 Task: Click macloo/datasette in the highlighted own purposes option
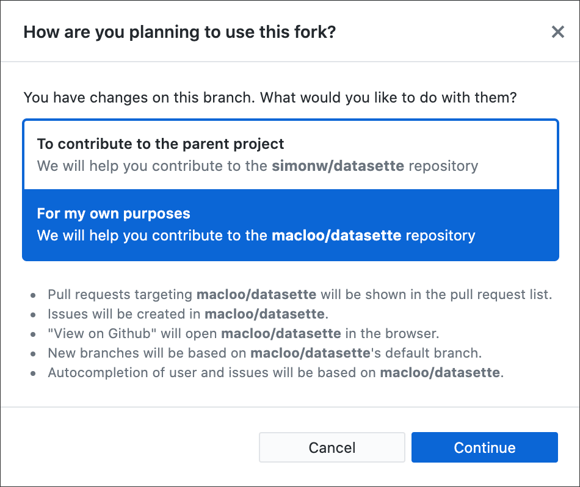[336, 236]
